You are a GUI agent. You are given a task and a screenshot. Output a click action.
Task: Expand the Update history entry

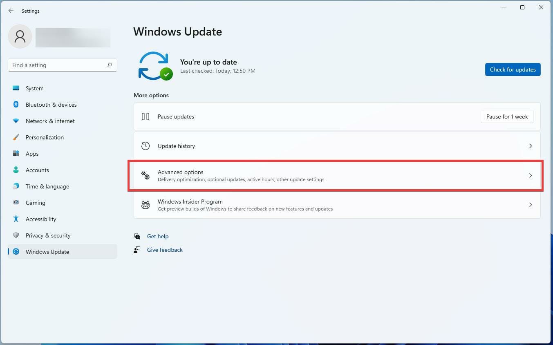point(530,146)
